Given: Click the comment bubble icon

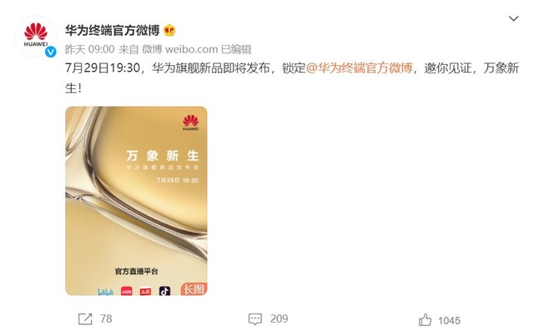Looking at the screenshot, I should (255, 319).
